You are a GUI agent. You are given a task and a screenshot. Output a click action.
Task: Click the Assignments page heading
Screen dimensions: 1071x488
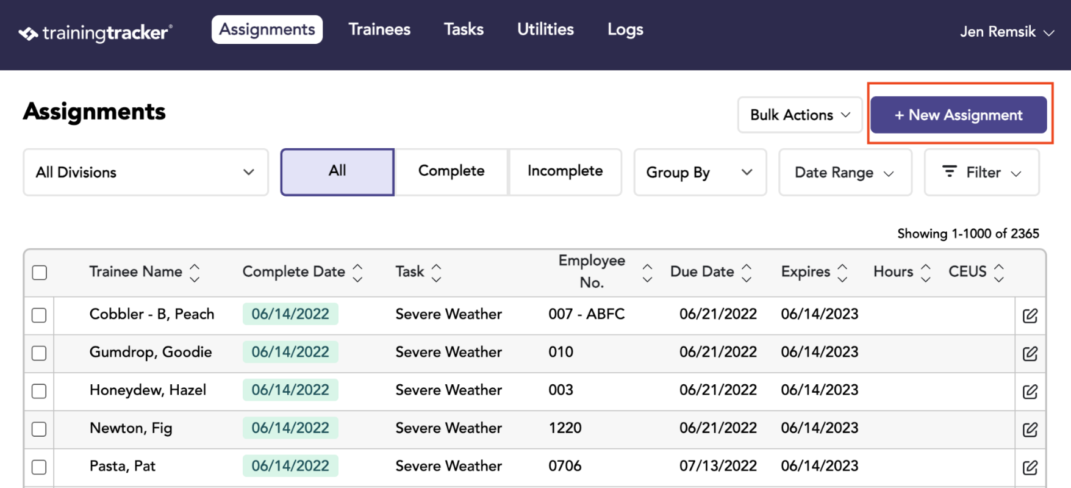pos(94,112)
